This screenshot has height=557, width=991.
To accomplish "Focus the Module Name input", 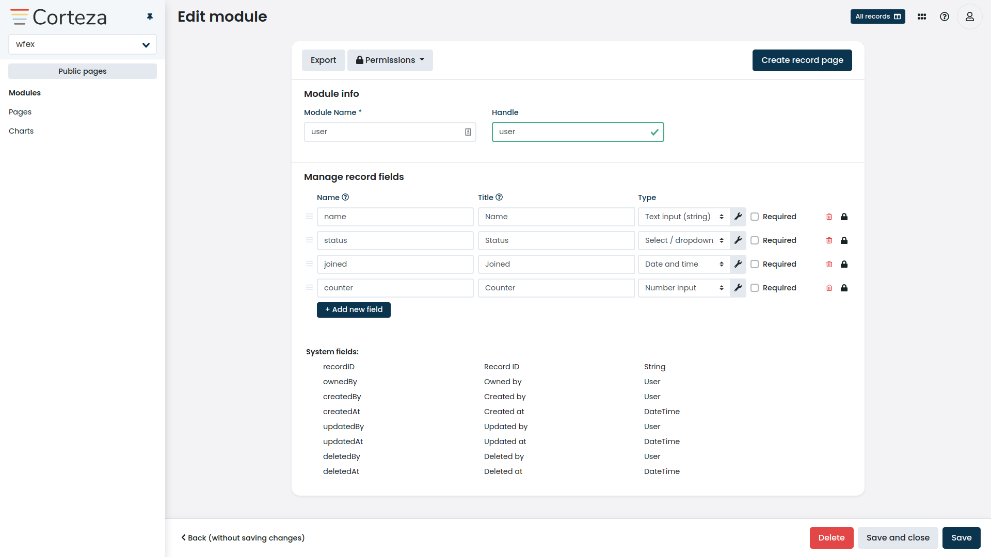I will (x=390, y=132).
